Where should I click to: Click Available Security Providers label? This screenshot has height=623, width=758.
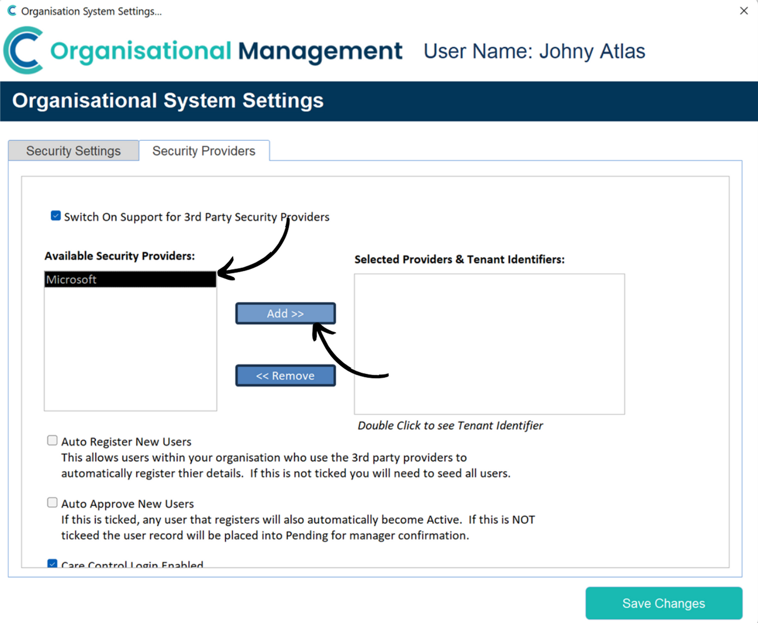point(120,256)
